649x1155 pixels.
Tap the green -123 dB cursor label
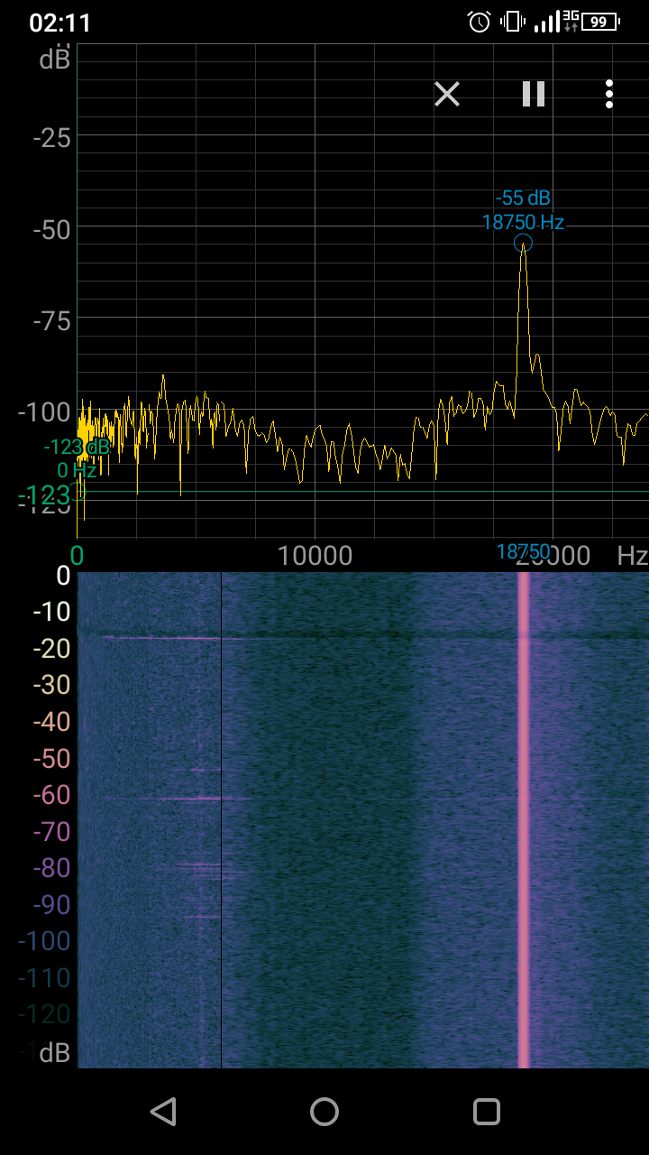pyautogui.click(x=77, y=448)
